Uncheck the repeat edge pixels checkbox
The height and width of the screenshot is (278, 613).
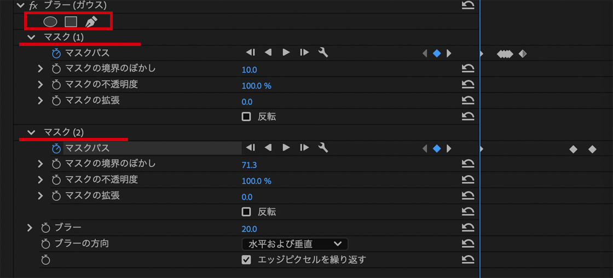[246, 259]
